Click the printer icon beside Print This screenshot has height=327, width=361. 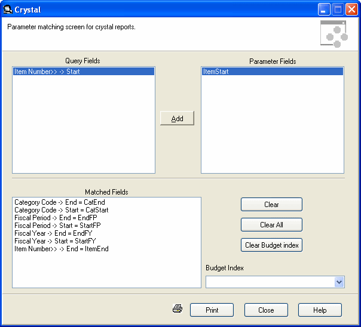point(177,309)
